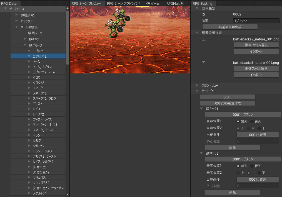
Task: Click the 名前の自動生成 button
Action: [x=230, y=27]
